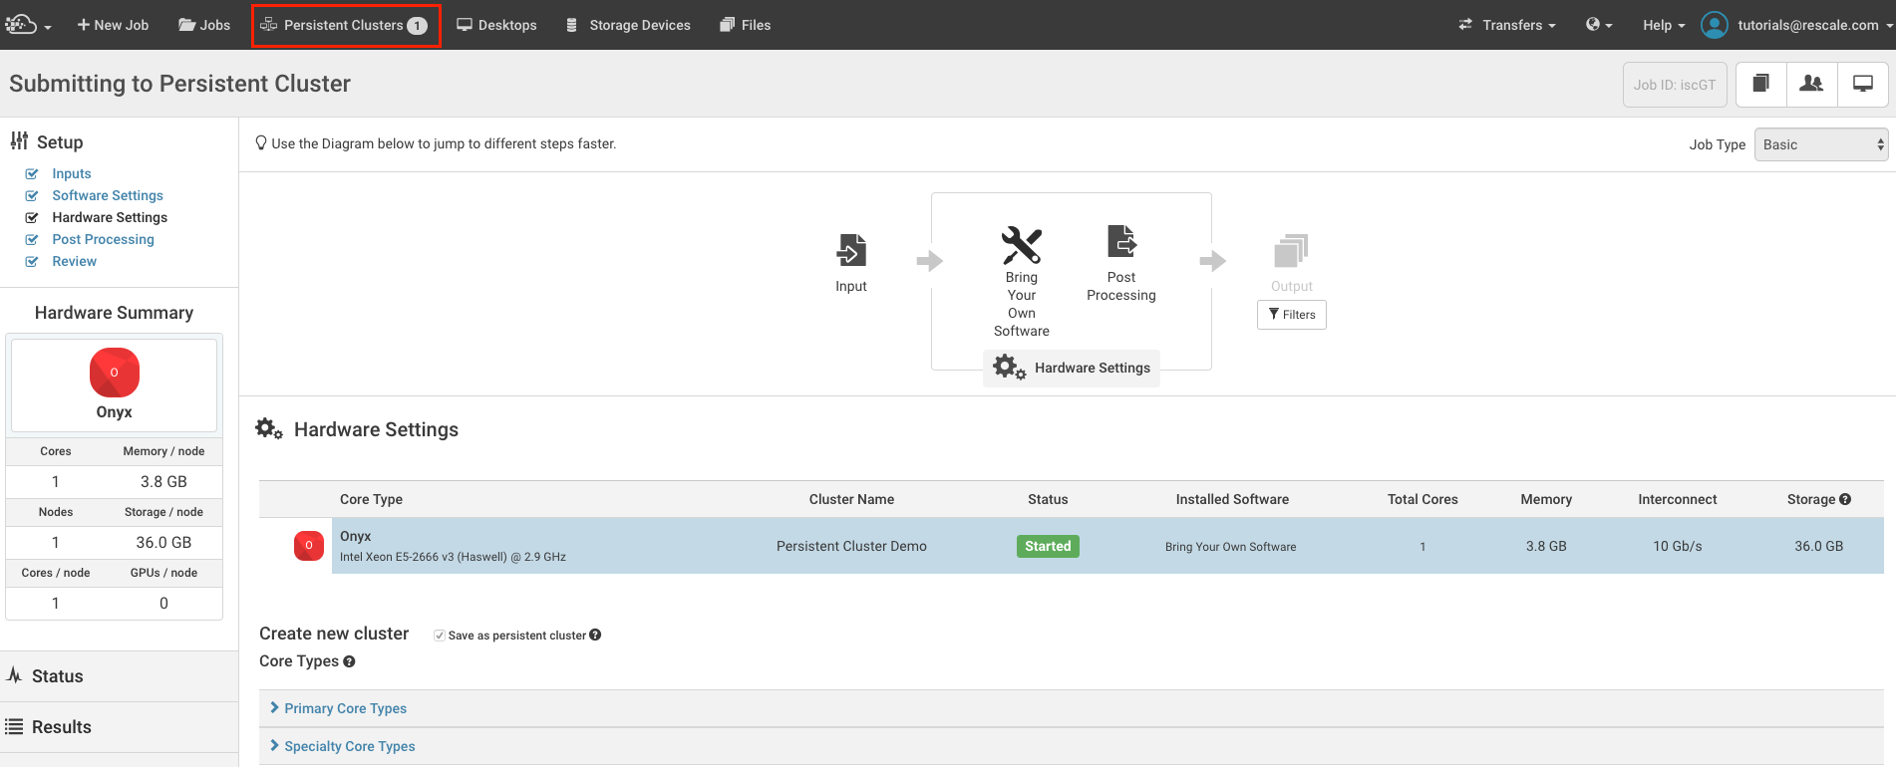
Task: Open the Storage Devices menu item
Action: coord(628,25)
